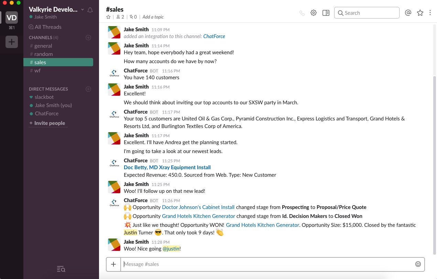Open the emoji picker in message box
Screen dimensions: 437x279
[418, 264]
